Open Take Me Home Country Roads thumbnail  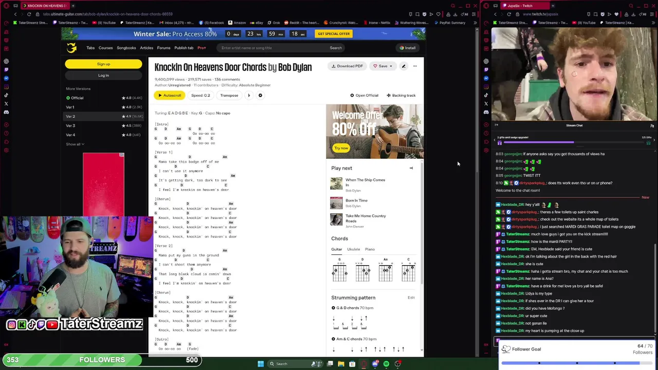[x=336, y=219]
